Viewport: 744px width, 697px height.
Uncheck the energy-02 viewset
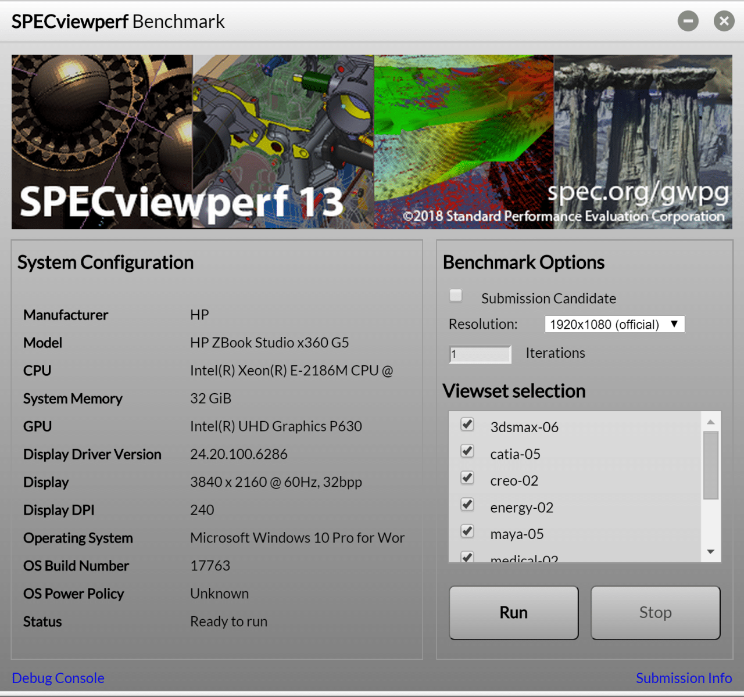click(x=467, y=504)
